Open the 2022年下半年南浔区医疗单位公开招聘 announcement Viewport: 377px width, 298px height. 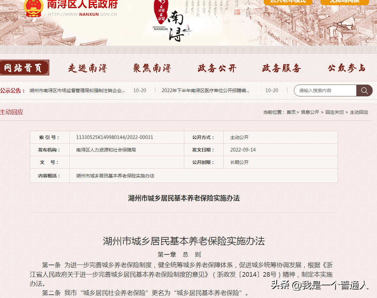coord(205,90)
